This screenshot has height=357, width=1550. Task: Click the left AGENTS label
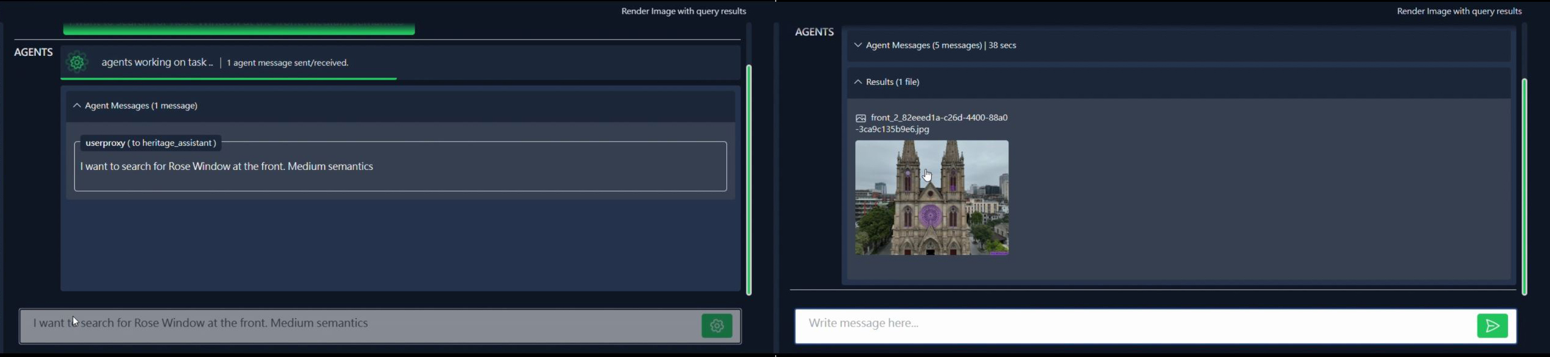point(33,52)
